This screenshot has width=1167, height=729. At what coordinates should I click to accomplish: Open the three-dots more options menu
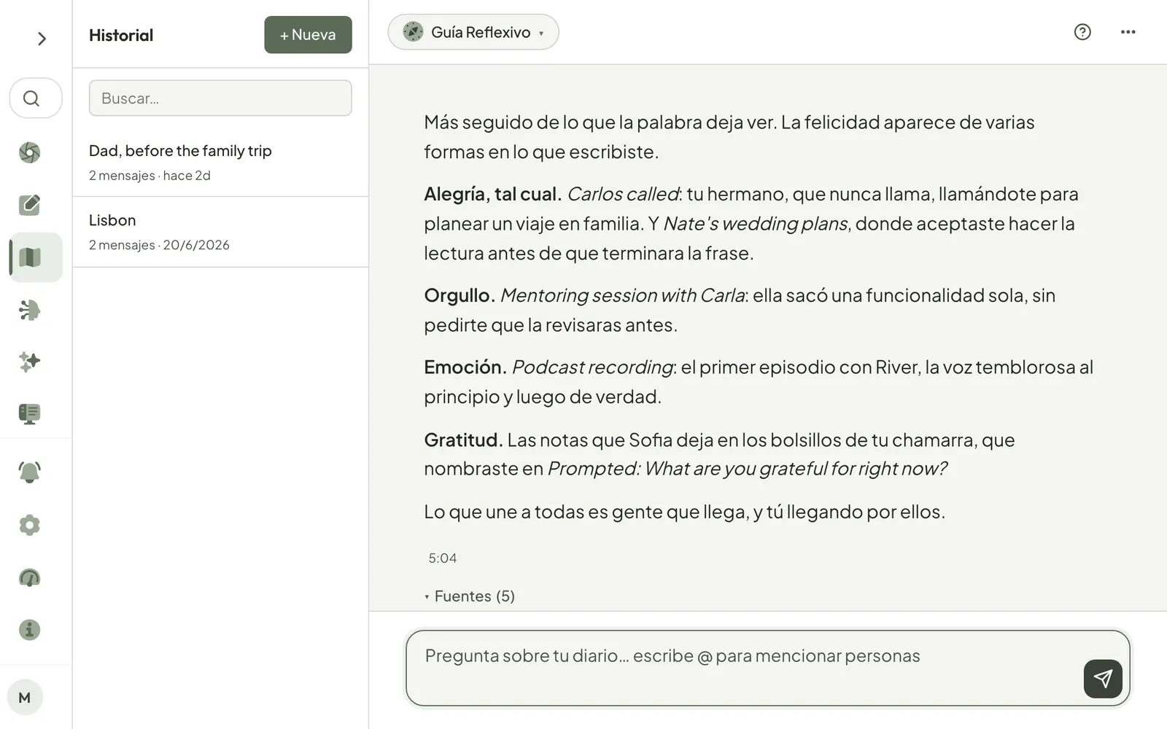click(x=1128, y=32)
